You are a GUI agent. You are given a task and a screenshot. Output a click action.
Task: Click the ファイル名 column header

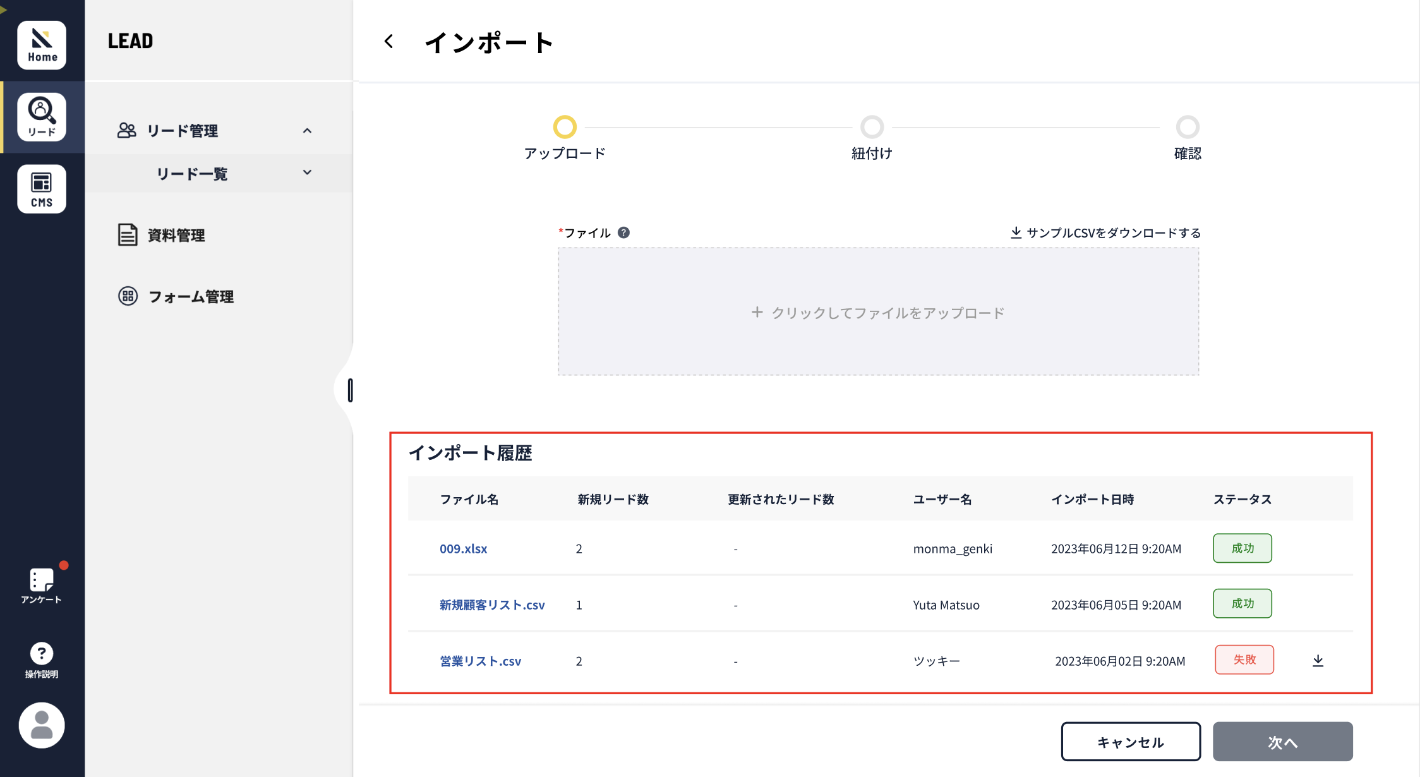point(469,499)
